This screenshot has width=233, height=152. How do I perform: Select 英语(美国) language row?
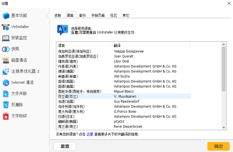[x=123, y=86]
